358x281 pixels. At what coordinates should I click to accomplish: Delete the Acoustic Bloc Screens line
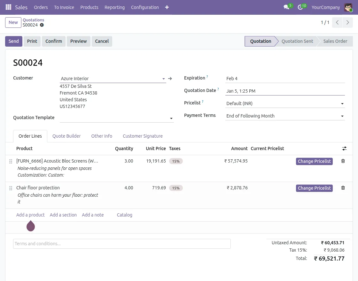point(343,161)
